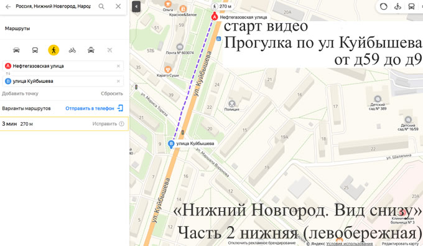Click Исправить on the route
This screenshot has height=246, width=423.
(x=105, y=124)
